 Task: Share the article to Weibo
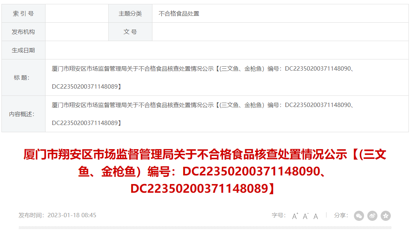coord(372,216)
